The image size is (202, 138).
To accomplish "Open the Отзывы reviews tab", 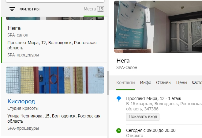I will click(x=164, y=82).
